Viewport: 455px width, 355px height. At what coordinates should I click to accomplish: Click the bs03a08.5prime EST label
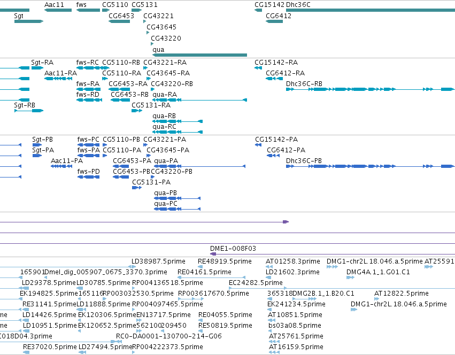[295, 326]
